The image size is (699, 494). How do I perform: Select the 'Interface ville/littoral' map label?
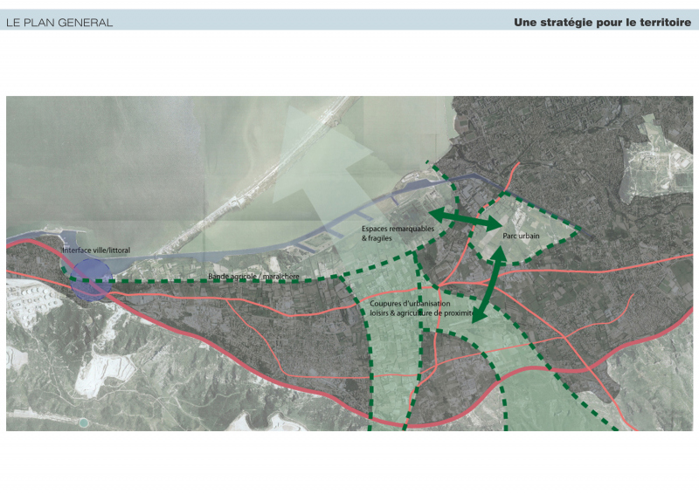[x=96, y=250]
